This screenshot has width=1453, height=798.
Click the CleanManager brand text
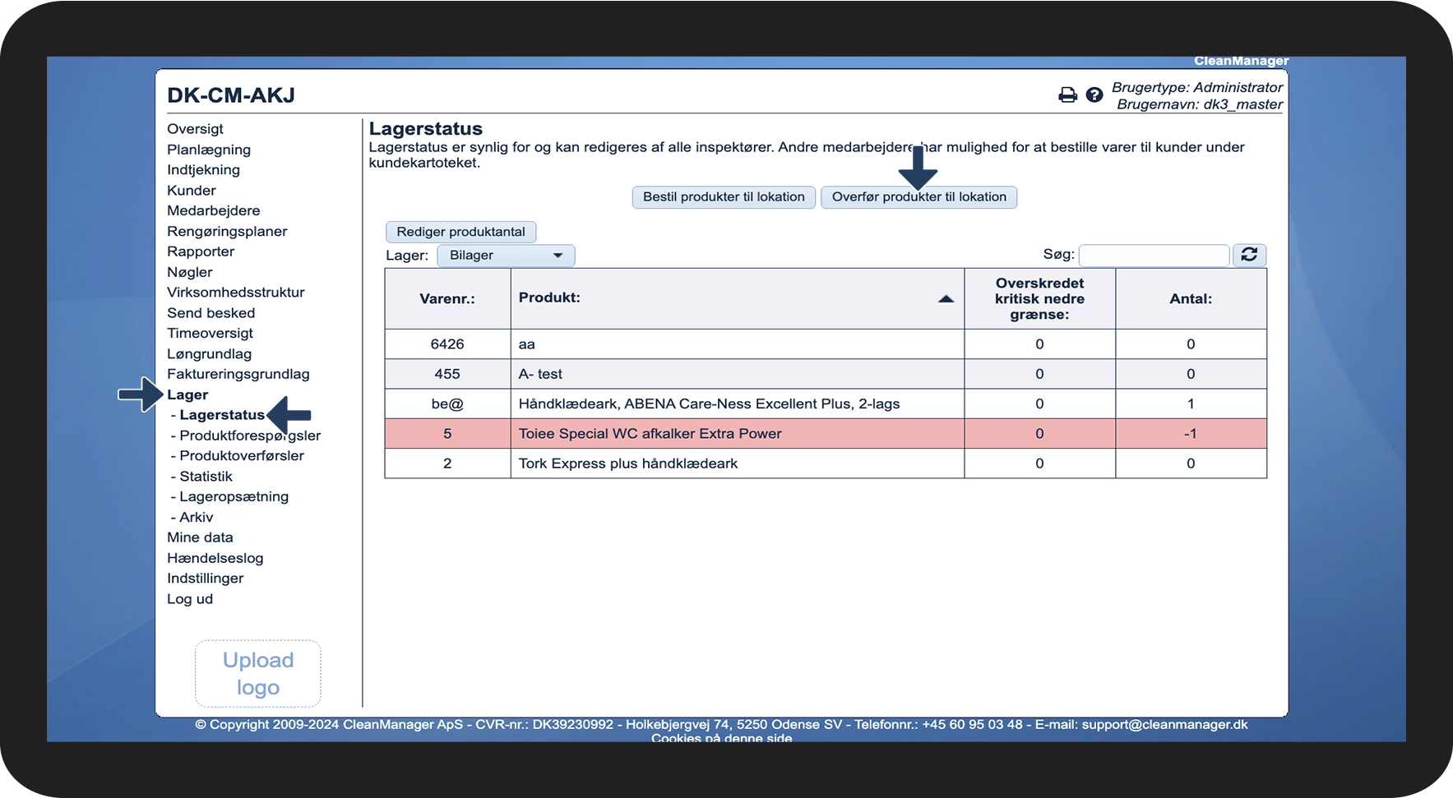[x=1241, y=61]
